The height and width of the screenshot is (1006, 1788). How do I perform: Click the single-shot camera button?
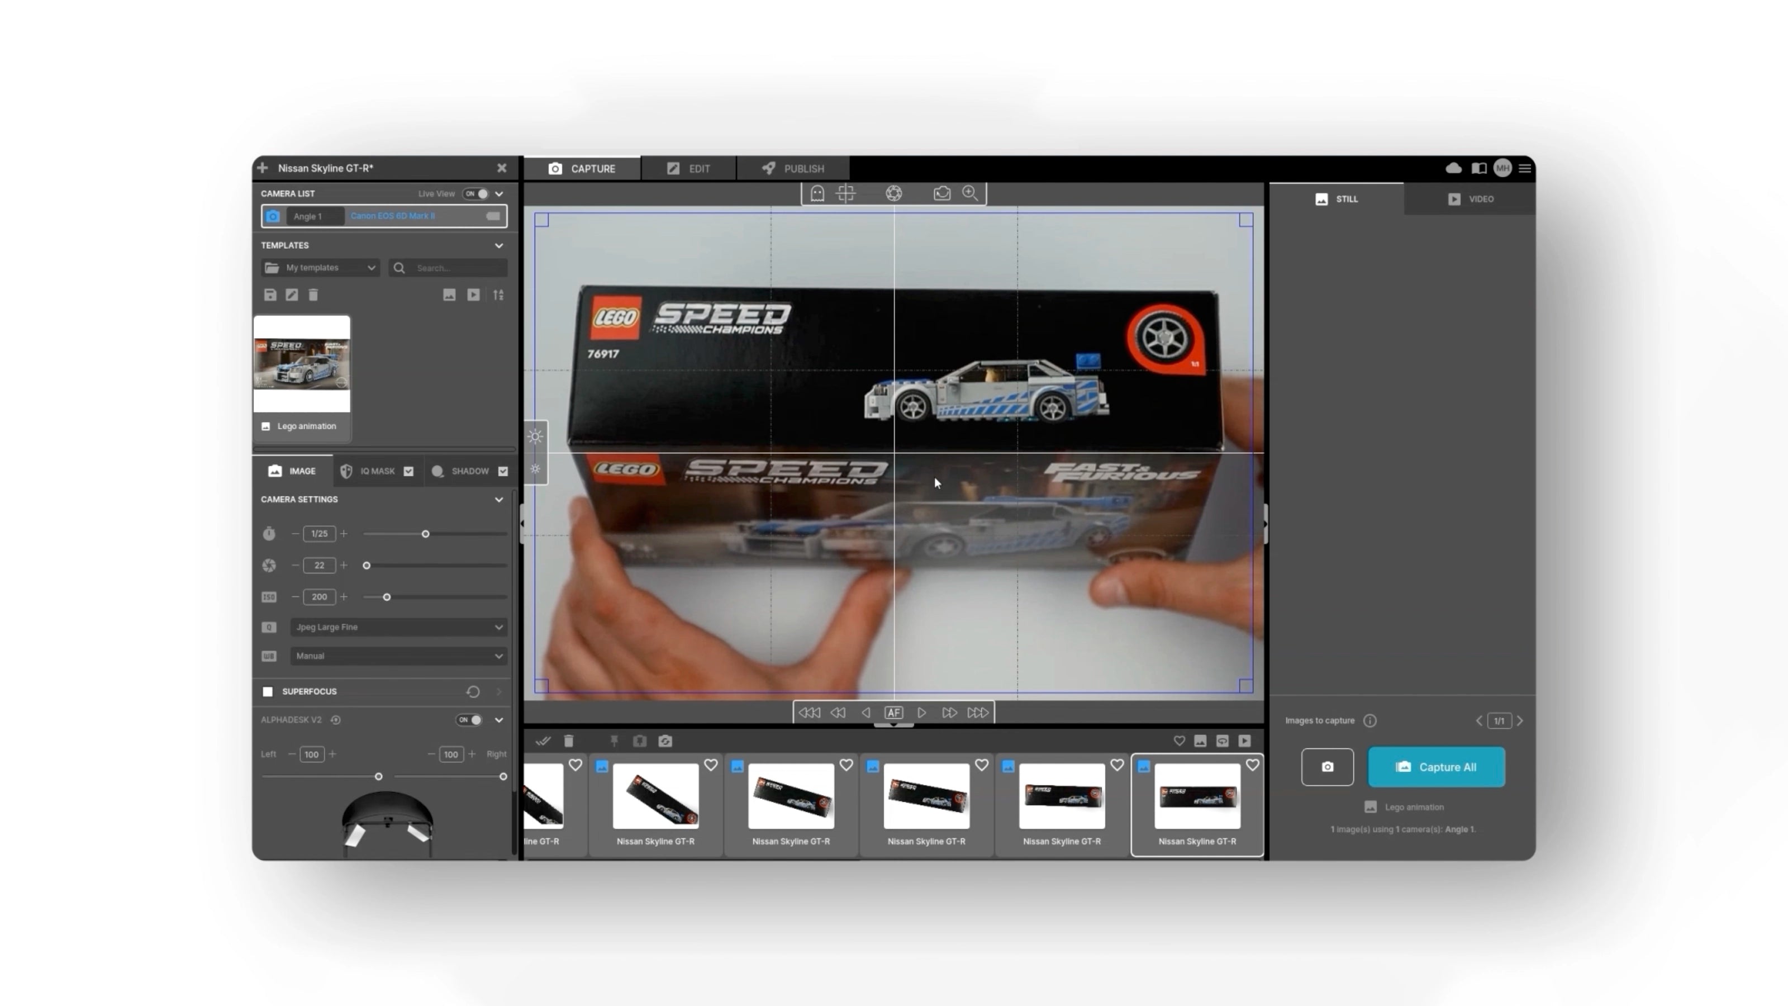pos(1327,766)
